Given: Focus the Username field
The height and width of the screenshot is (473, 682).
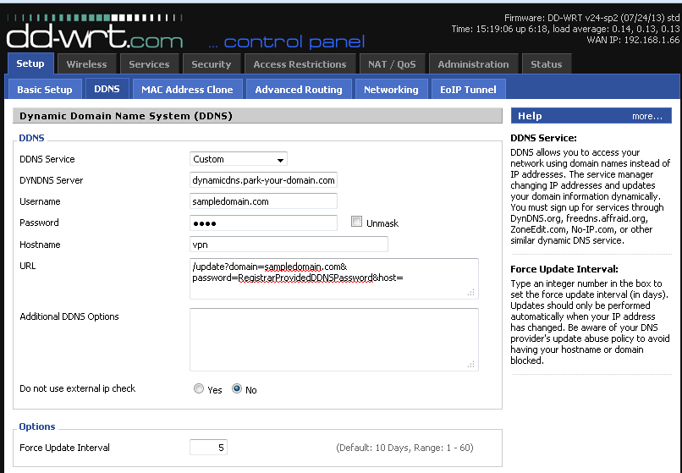Looking at the screenshot, I should coord(263,201).
